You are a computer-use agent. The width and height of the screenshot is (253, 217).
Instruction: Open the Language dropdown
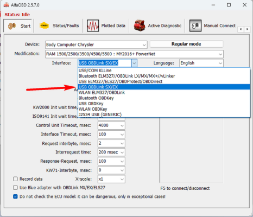(x=201, y=63)
